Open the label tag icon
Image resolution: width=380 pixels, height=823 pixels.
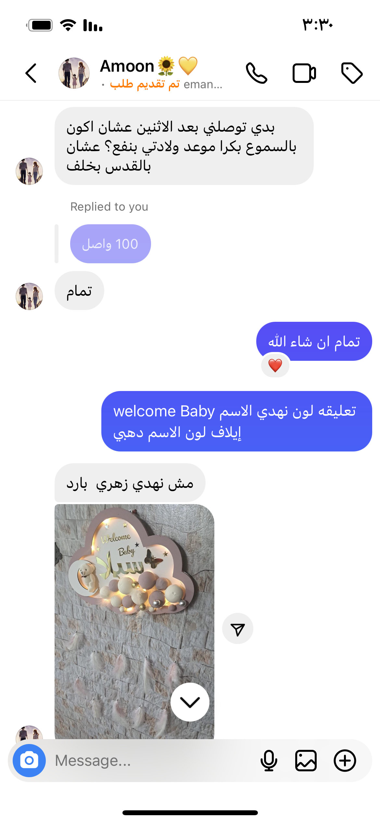(352, 73)
